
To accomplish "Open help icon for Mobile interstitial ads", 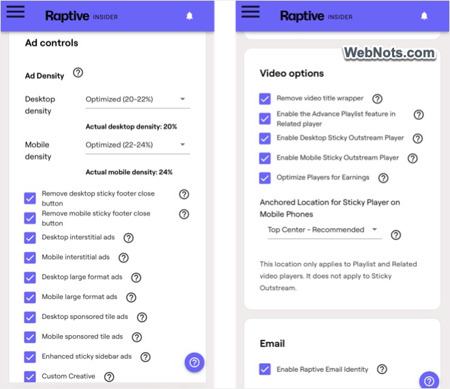I will [x=123, y=258].
